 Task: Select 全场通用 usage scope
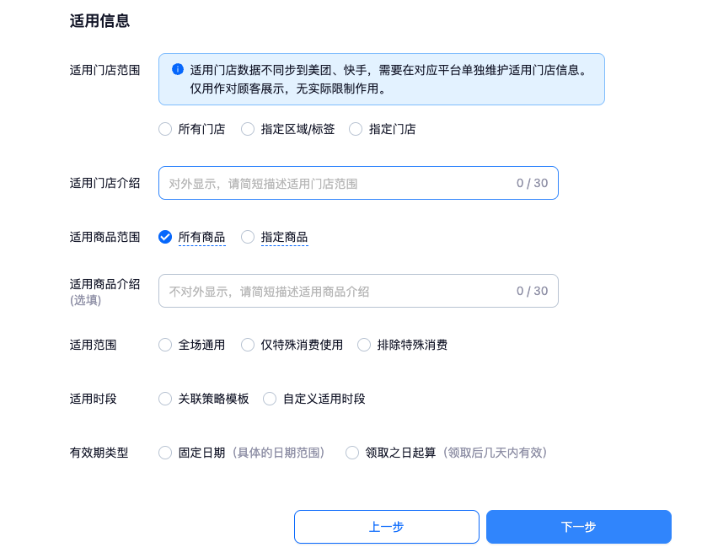(x=165, y=345)
